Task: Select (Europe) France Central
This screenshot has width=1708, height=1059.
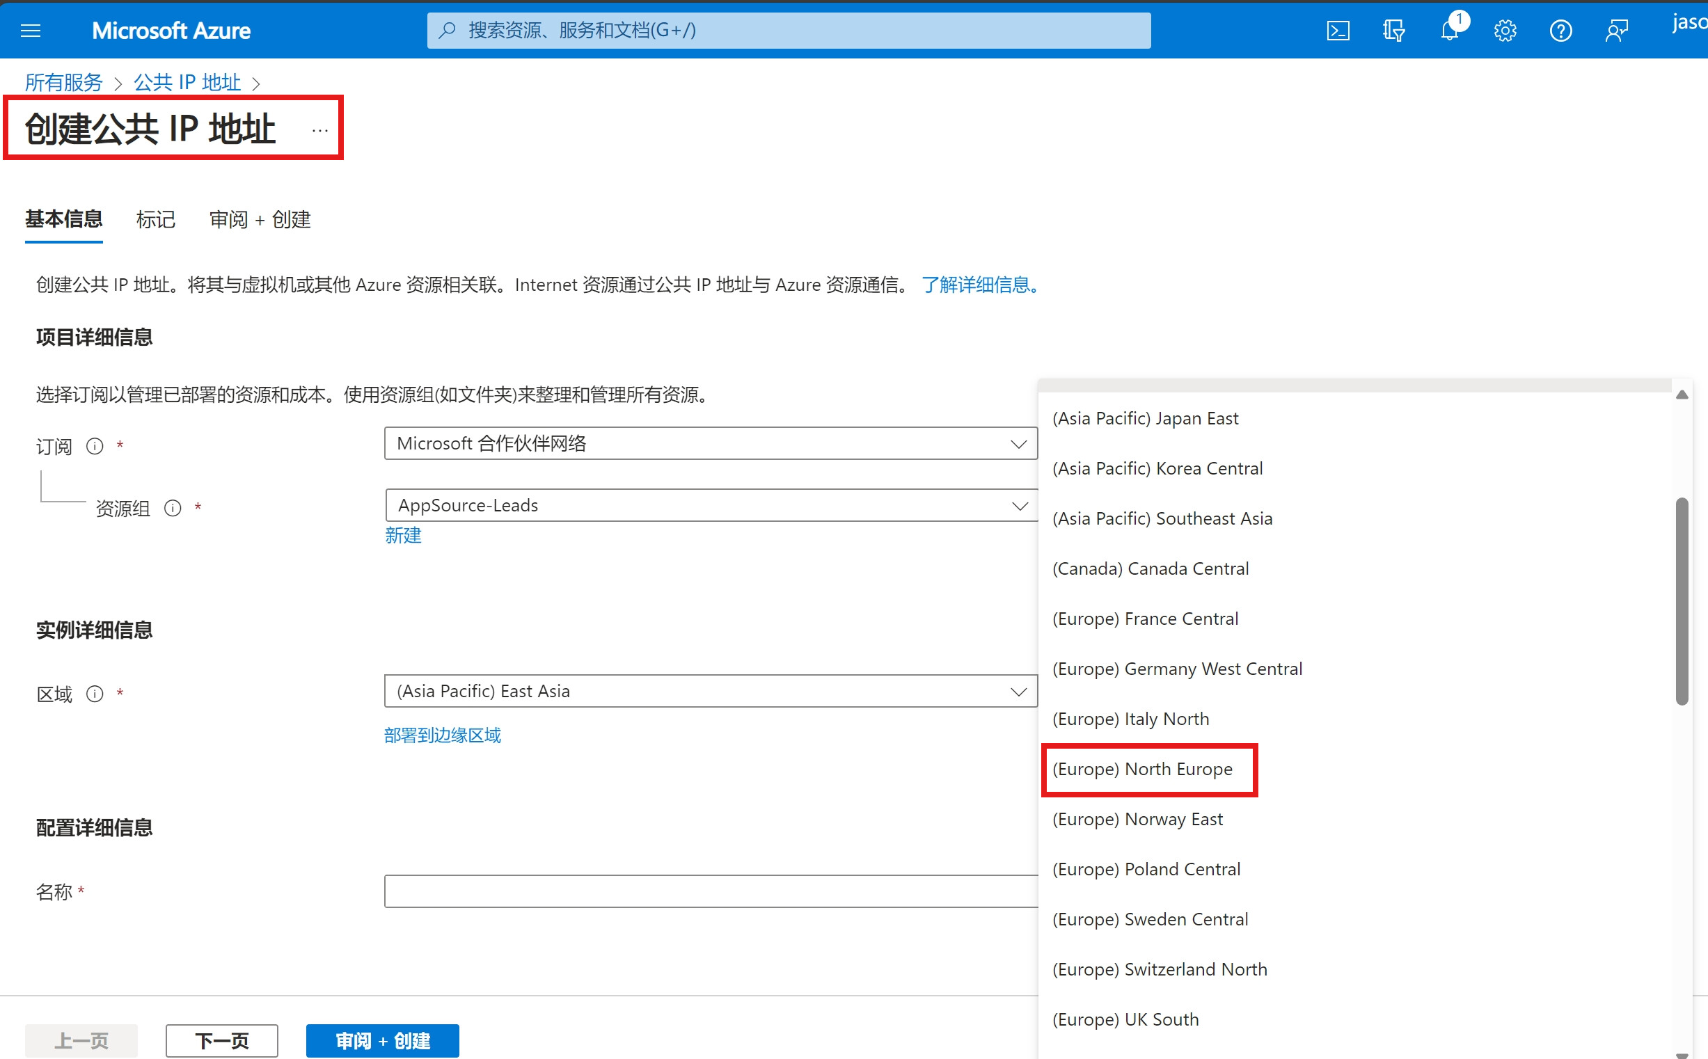Action: pyautogui.click(x=1354, y=619)
